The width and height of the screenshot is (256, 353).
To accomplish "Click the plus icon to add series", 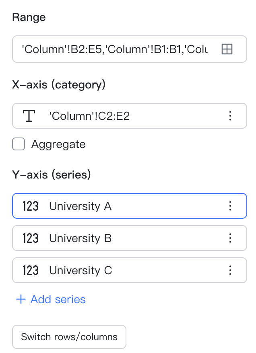I will (x=21, y=300).
